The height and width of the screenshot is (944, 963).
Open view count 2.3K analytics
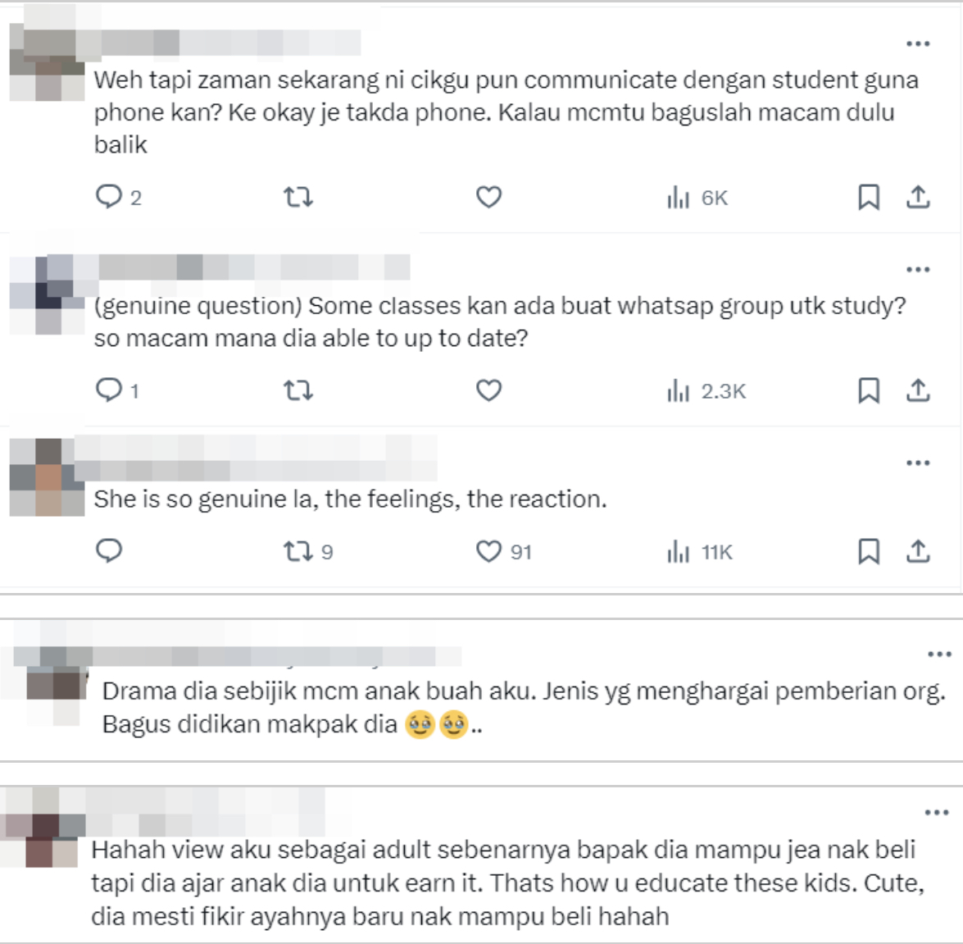(706, 390)
